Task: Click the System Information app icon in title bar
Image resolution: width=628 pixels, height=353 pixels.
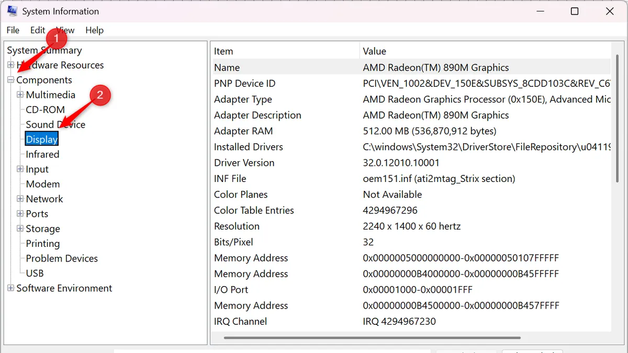Action: [12, 11]
